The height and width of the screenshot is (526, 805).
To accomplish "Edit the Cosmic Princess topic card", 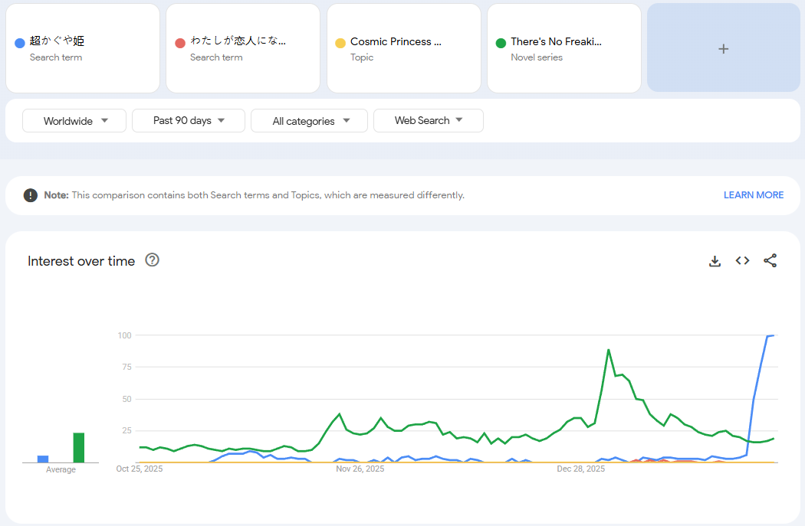I will coord(403,48).
